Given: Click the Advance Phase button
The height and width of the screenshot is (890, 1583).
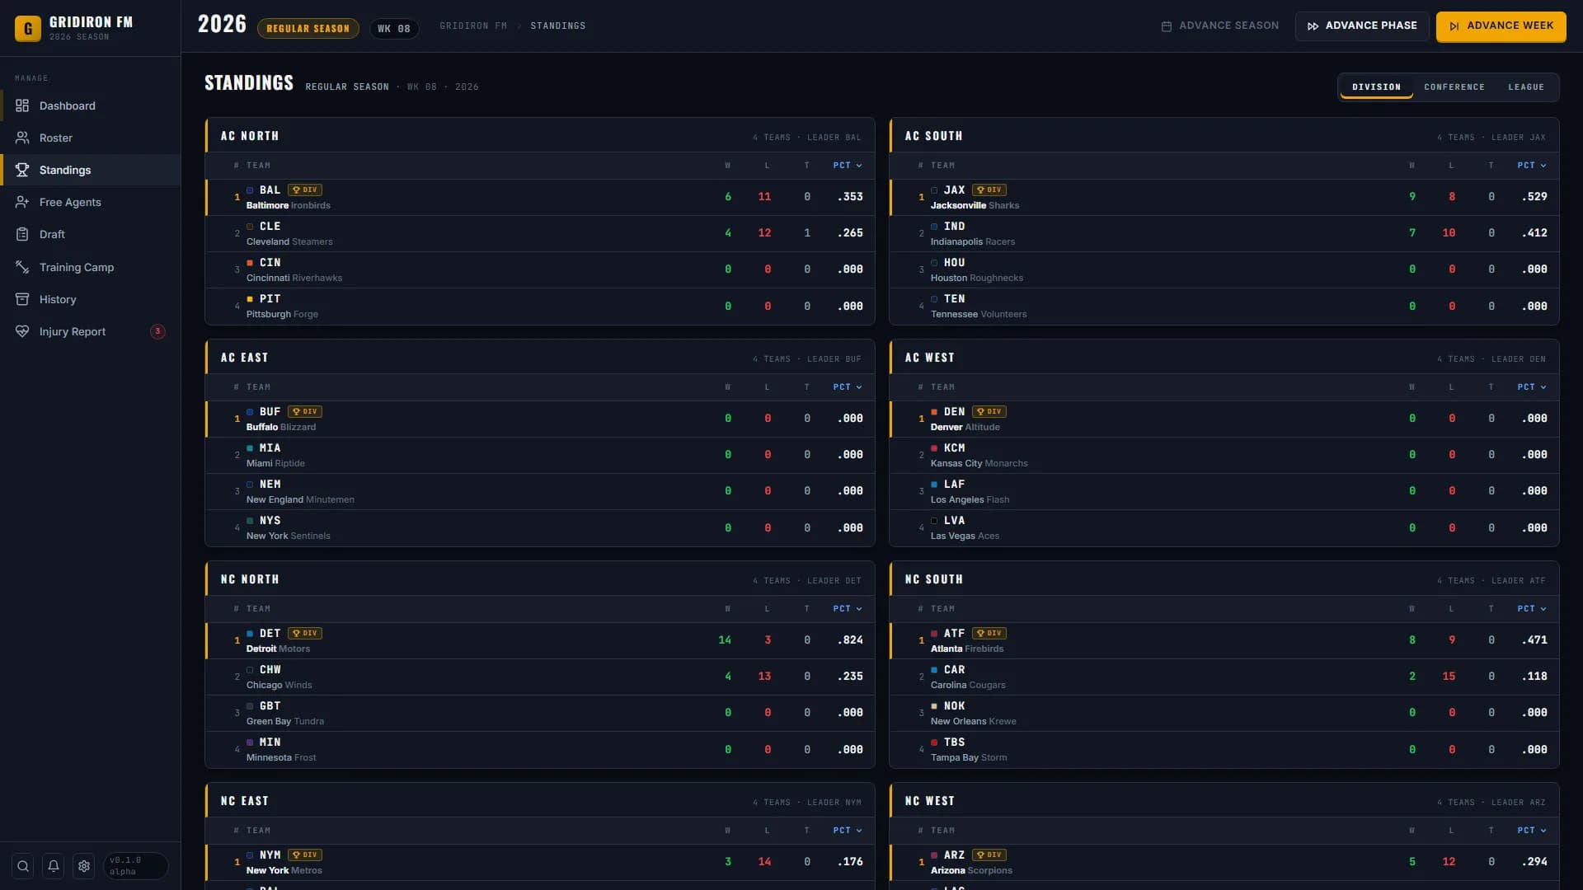Looking at the screenshot, I should click(1362, 26).
